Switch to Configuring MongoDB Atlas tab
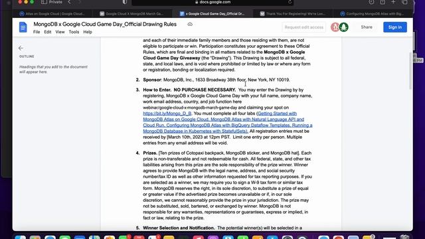 373,13
